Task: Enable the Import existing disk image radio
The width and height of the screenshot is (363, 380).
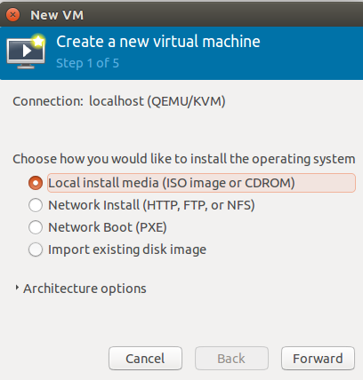Action: 36,249
